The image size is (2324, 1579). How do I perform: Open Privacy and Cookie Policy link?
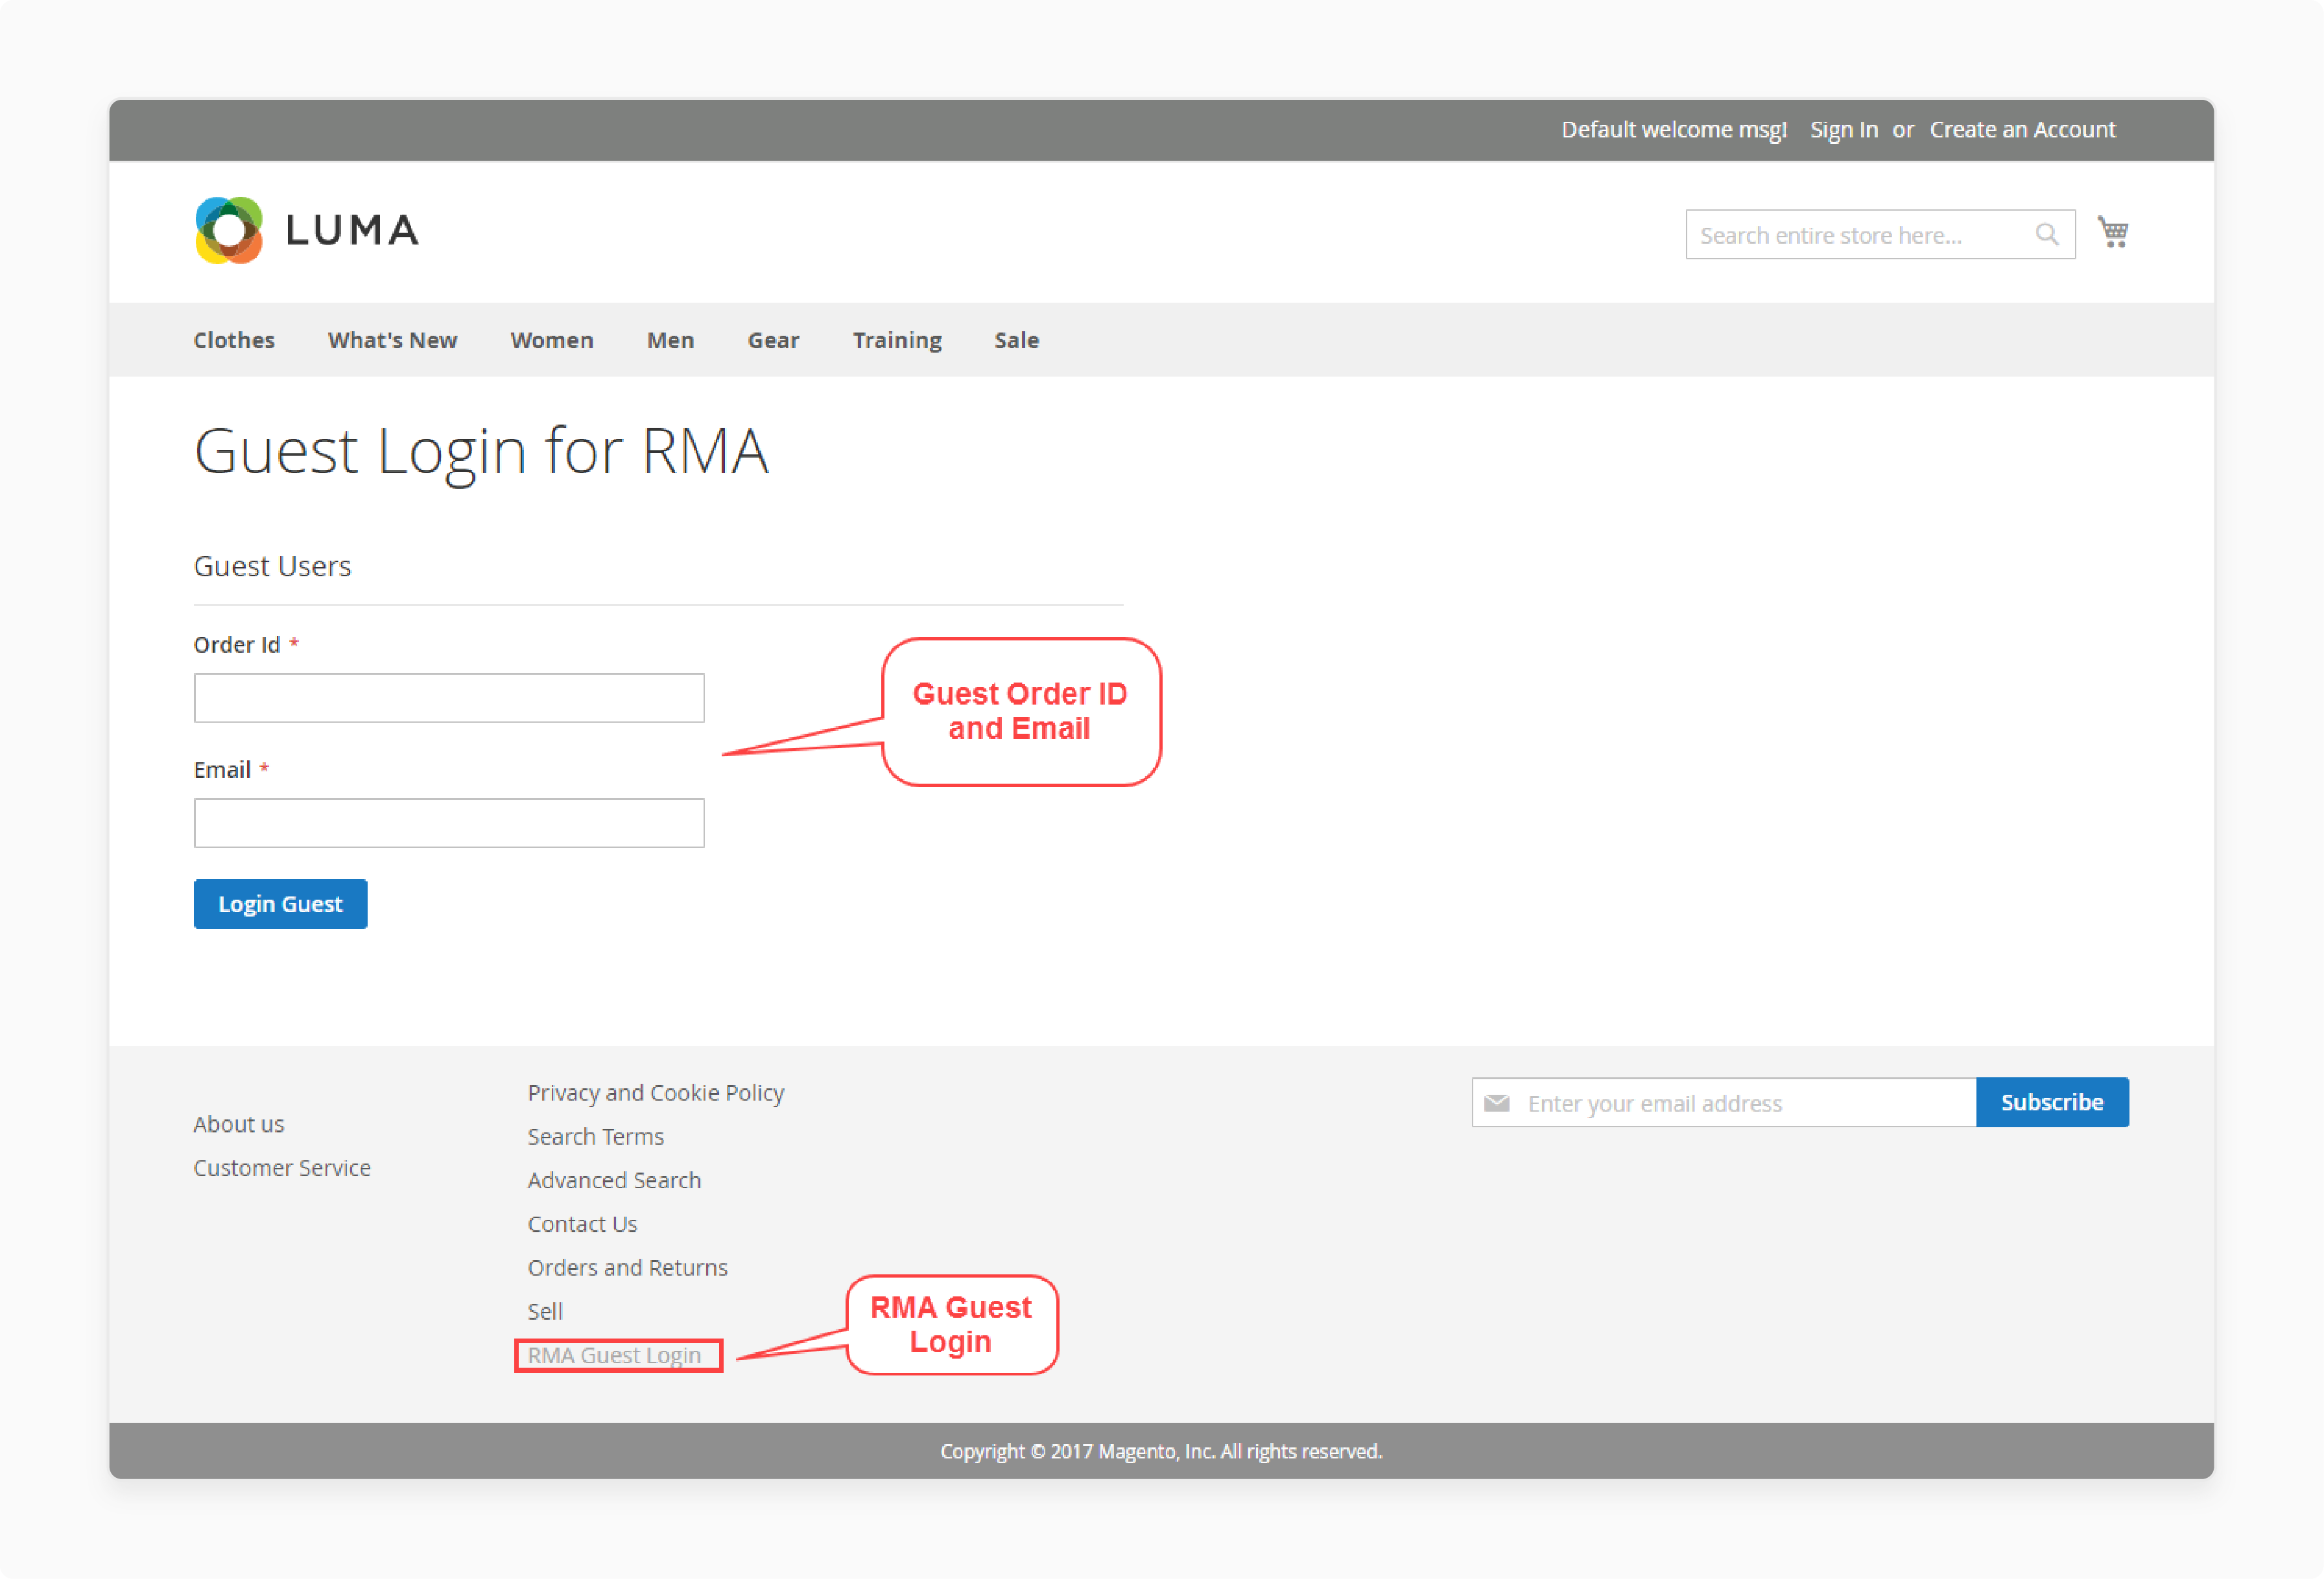pos(656,1092)
